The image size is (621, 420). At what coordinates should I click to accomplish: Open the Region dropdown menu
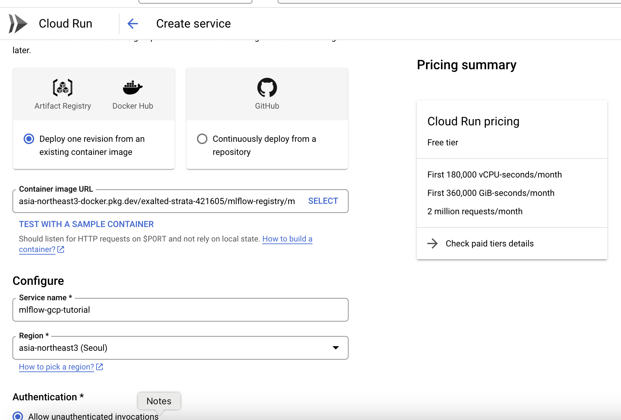click(x=335, y=348)
